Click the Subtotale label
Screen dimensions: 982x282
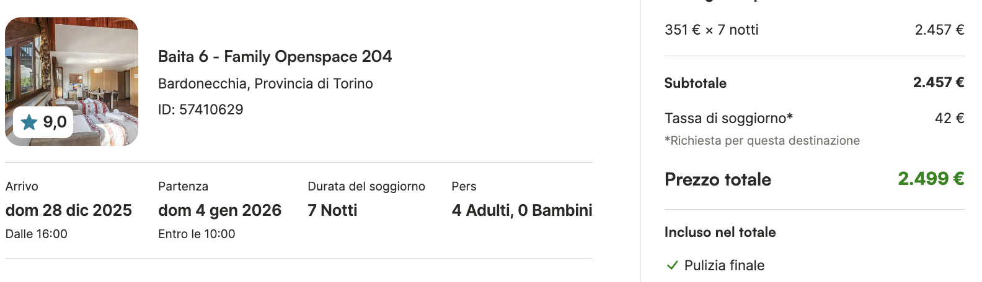pos(696,83)
